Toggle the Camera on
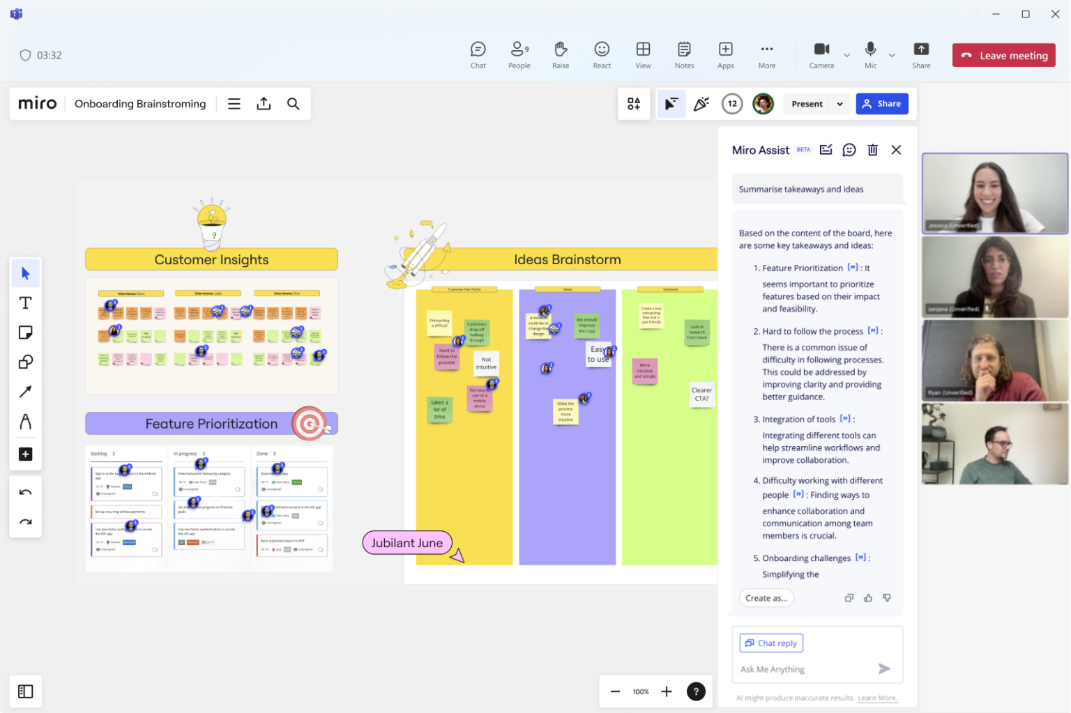The height and width of the screenshot is (713, 1071). click(821, 55)
